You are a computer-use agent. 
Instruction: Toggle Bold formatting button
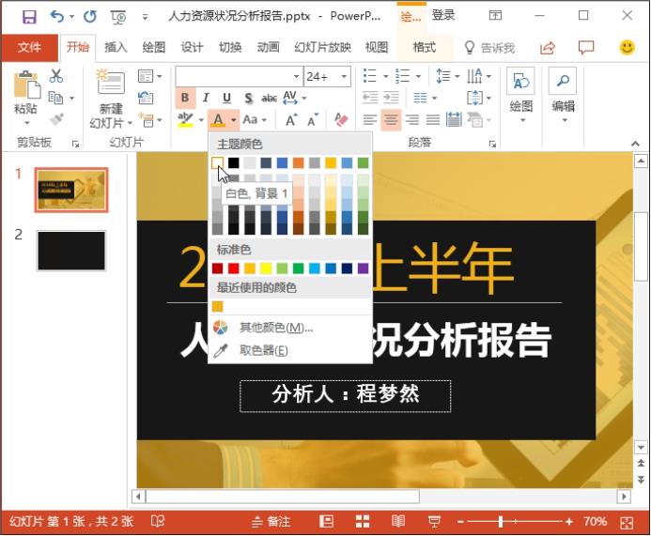[x=185, y=98]
